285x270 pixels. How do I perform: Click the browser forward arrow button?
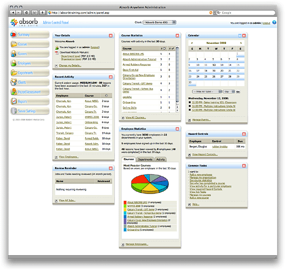tap(18, 13)
